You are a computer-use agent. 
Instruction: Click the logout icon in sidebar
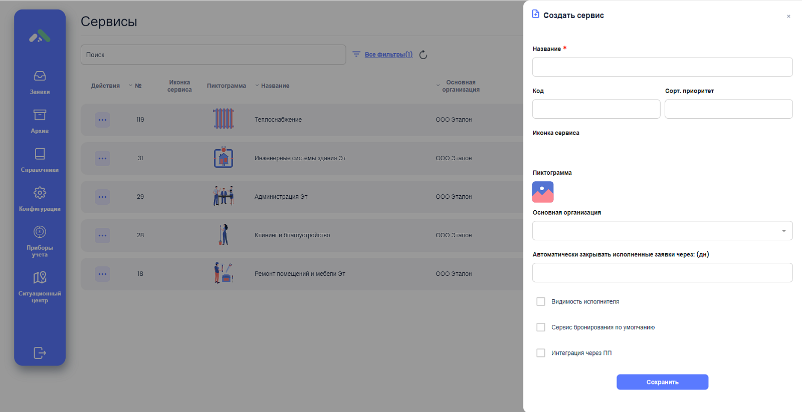pyautogui.click(x=40, y=353)
